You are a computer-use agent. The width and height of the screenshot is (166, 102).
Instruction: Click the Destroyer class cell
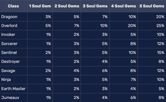click(10, 61)
